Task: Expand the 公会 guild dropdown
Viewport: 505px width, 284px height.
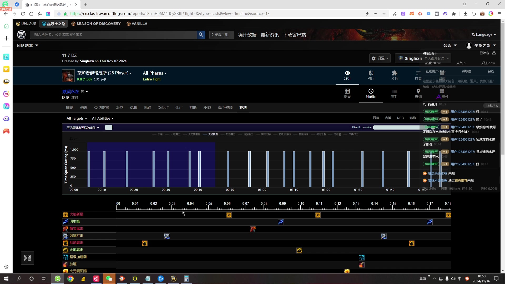Action: 450,45
